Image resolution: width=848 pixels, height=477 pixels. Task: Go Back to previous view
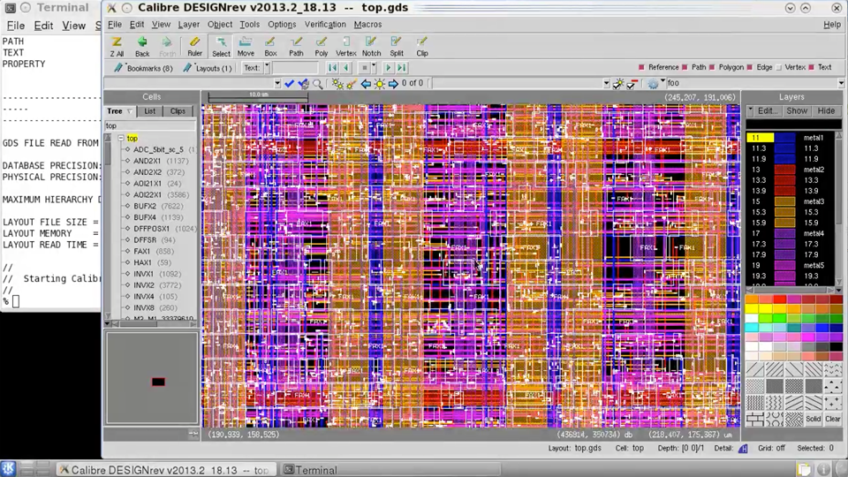[x=142, y=47]
